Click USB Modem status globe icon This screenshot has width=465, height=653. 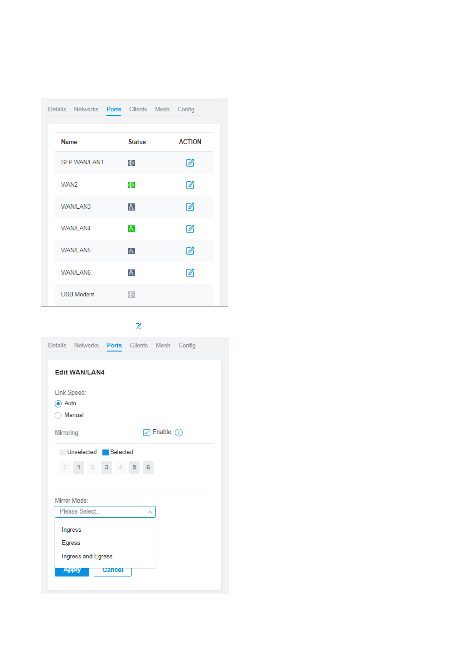click(131, 295)
